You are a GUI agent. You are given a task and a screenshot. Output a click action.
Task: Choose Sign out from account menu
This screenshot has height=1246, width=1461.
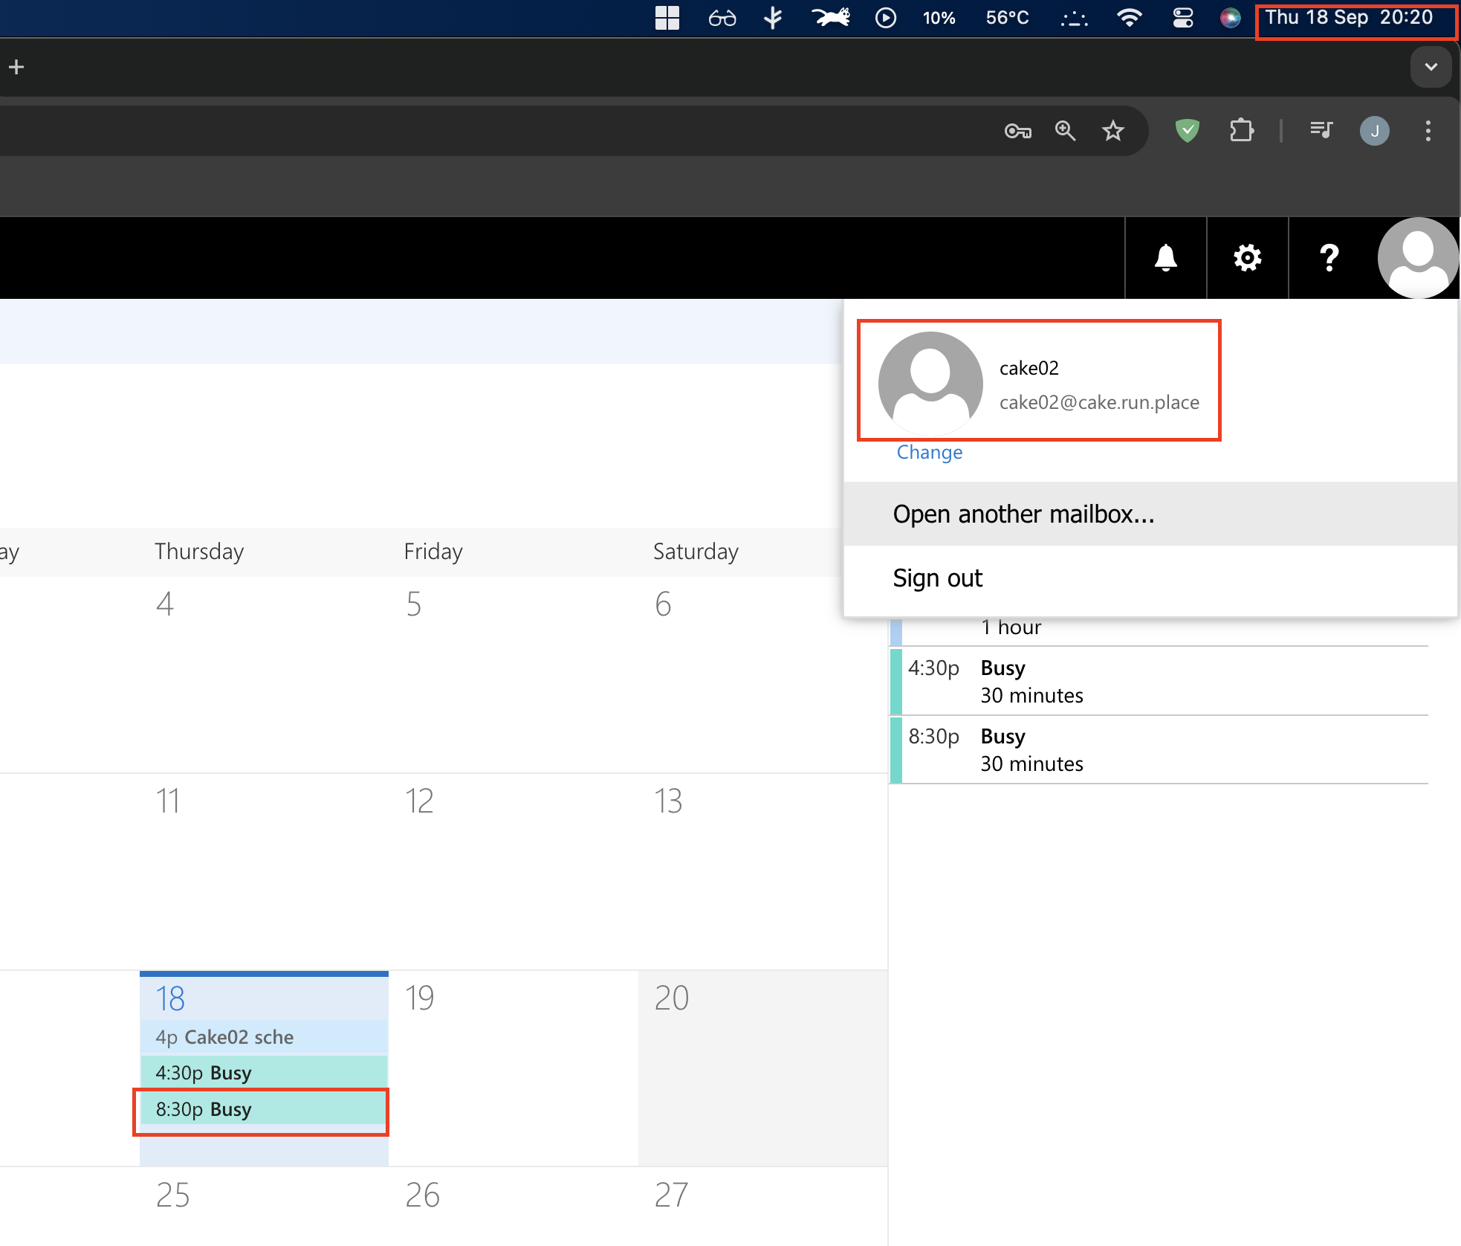937,578
